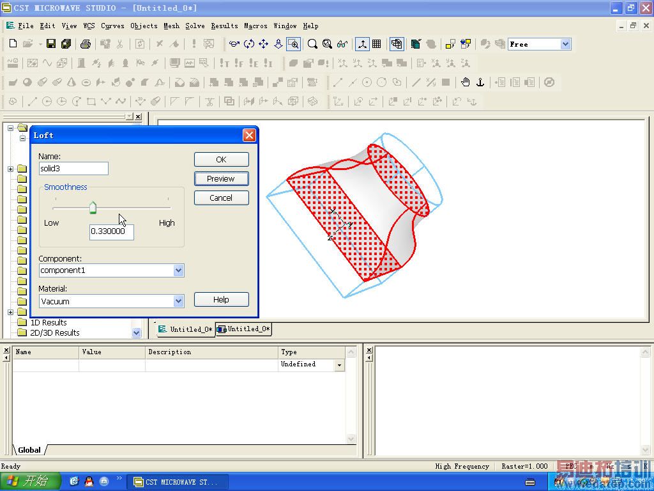Click the QQ penguin taskbar icon
Screen dimensions: 654x491
click(89, 481)
